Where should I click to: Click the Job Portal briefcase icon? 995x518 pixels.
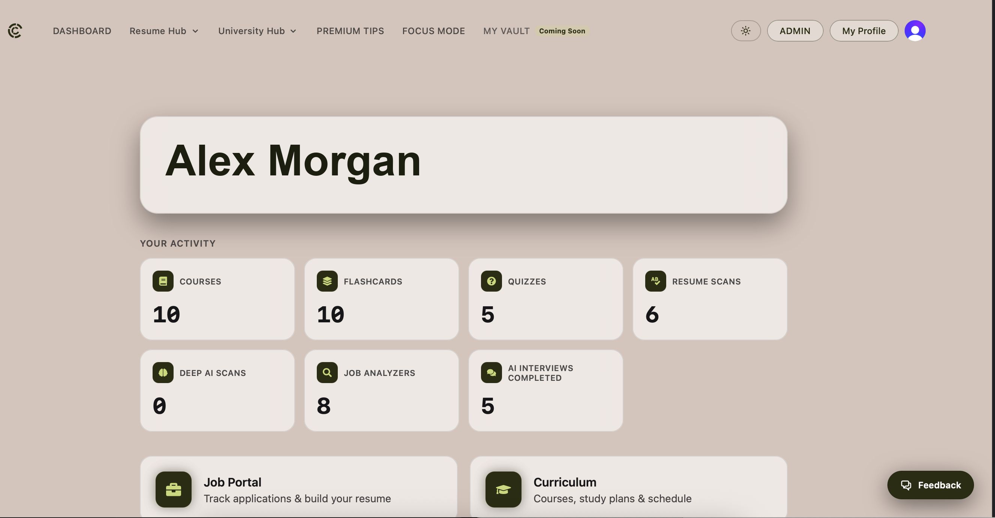coord(174,490)
